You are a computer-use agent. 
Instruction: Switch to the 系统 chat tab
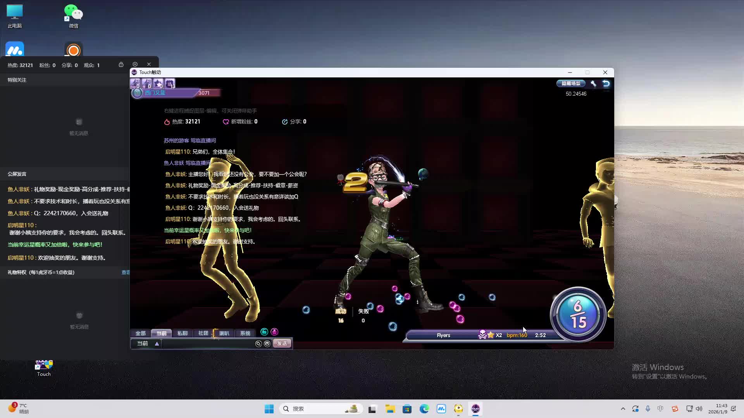245,333
